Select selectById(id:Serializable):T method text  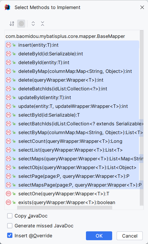pos(49,115)
